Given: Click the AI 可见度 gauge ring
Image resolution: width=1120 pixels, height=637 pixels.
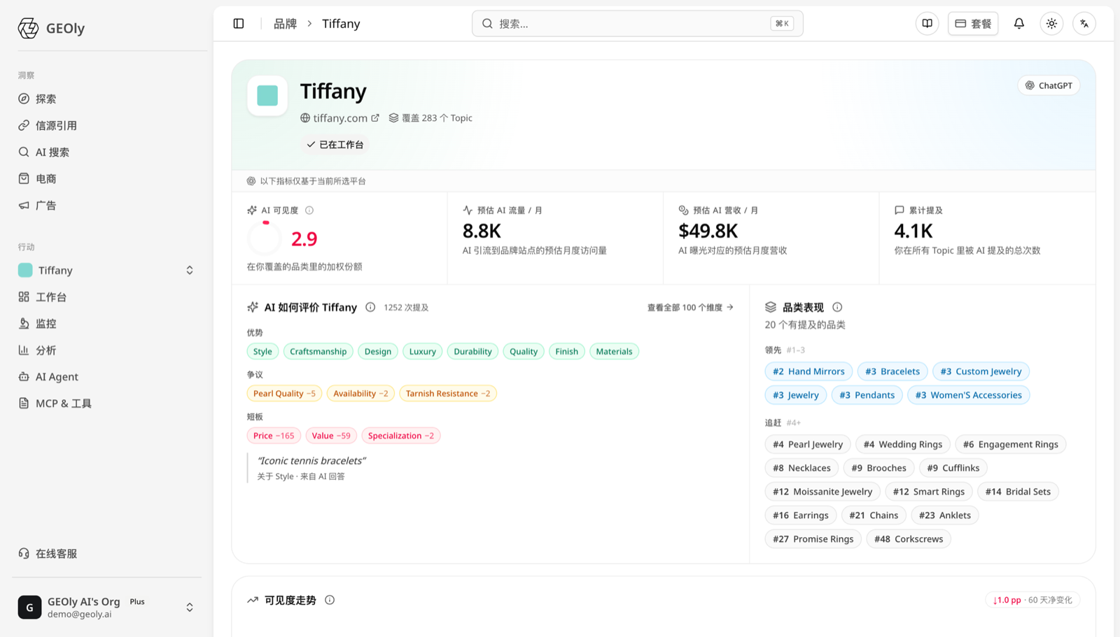Looking at the screenshot, I should coord(265,238).
